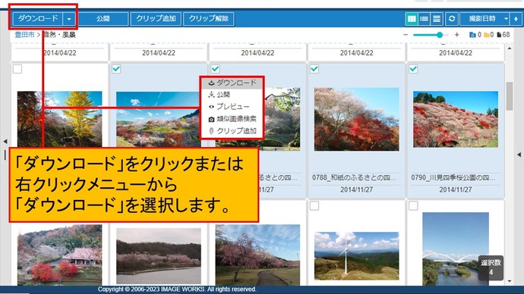
Task: Select the 0788_和紙のふるさと thumbnail image
Action: pyautogui.click(x=357, y=119)
